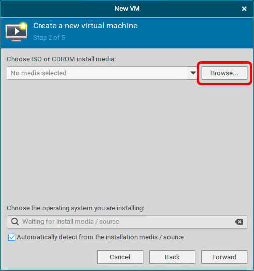Click the 'New VM' title bar
This screenshot has height=271, width=254.
[127, 9]
